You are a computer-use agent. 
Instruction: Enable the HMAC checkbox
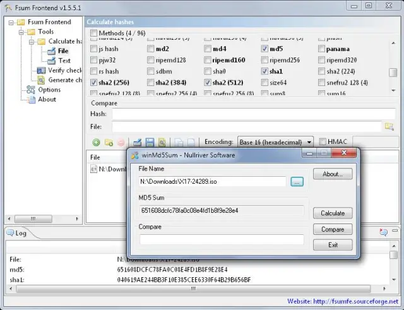pos(323,142)
